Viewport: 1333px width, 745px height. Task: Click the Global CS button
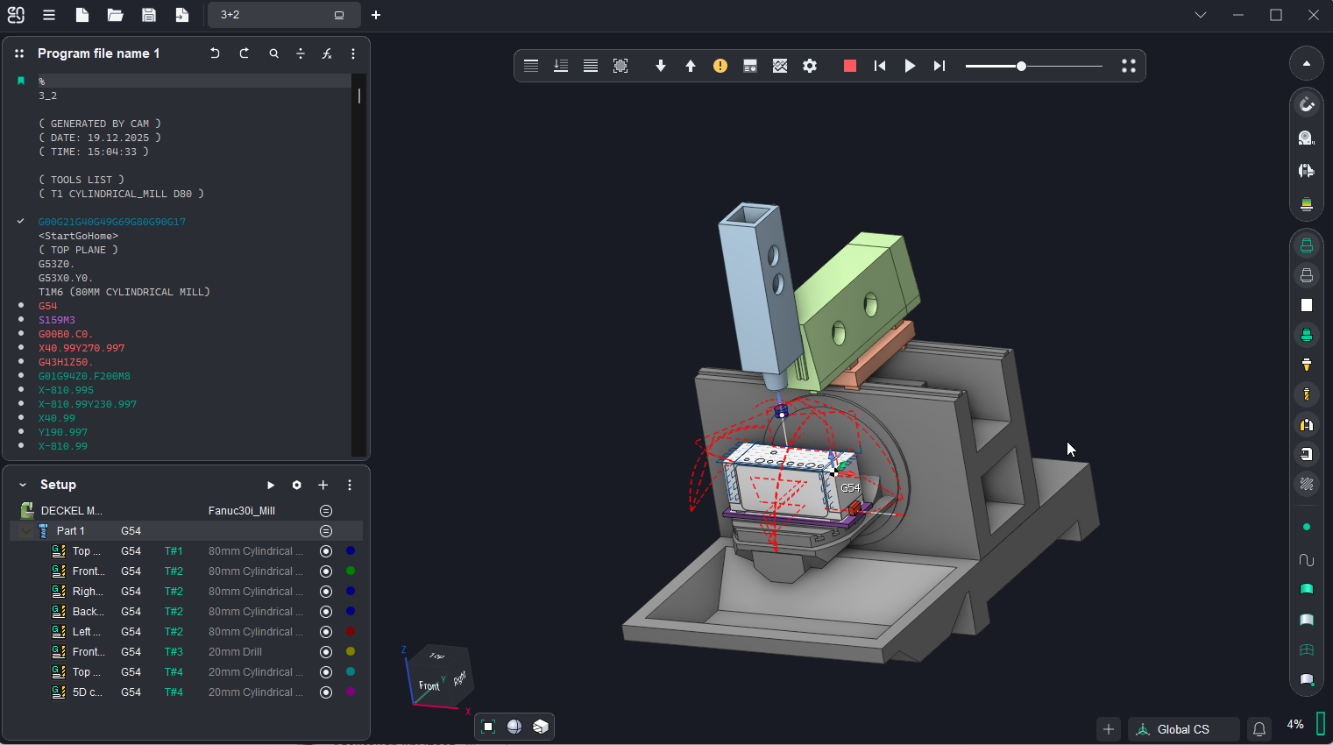[x=1182, y=729]
